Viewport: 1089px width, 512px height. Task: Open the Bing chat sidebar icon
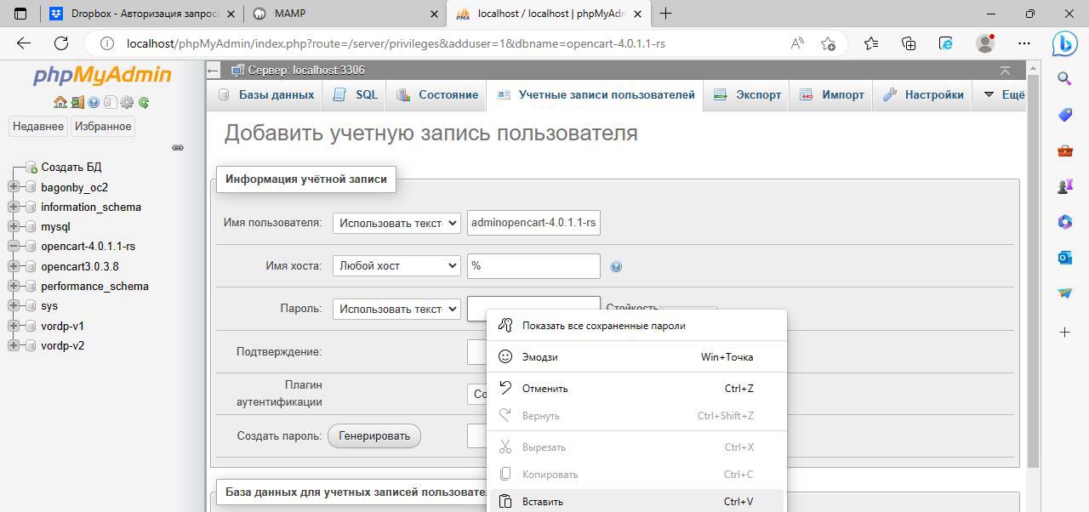[1064, 43]
